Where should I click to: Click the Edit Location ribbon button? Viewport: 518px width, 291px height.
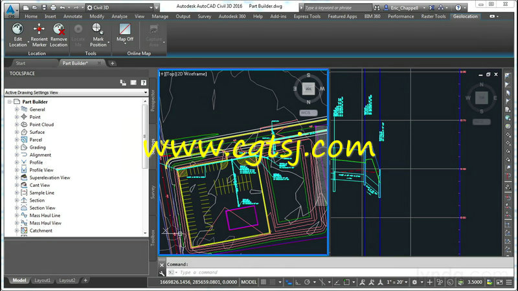click(x=18, y=36)
